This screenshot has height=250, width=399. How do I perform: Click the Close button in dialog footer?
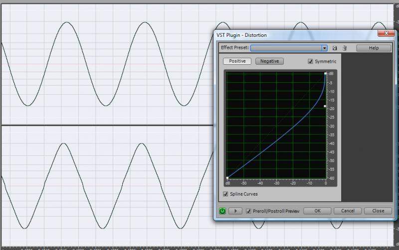click(x=378, y=211)
